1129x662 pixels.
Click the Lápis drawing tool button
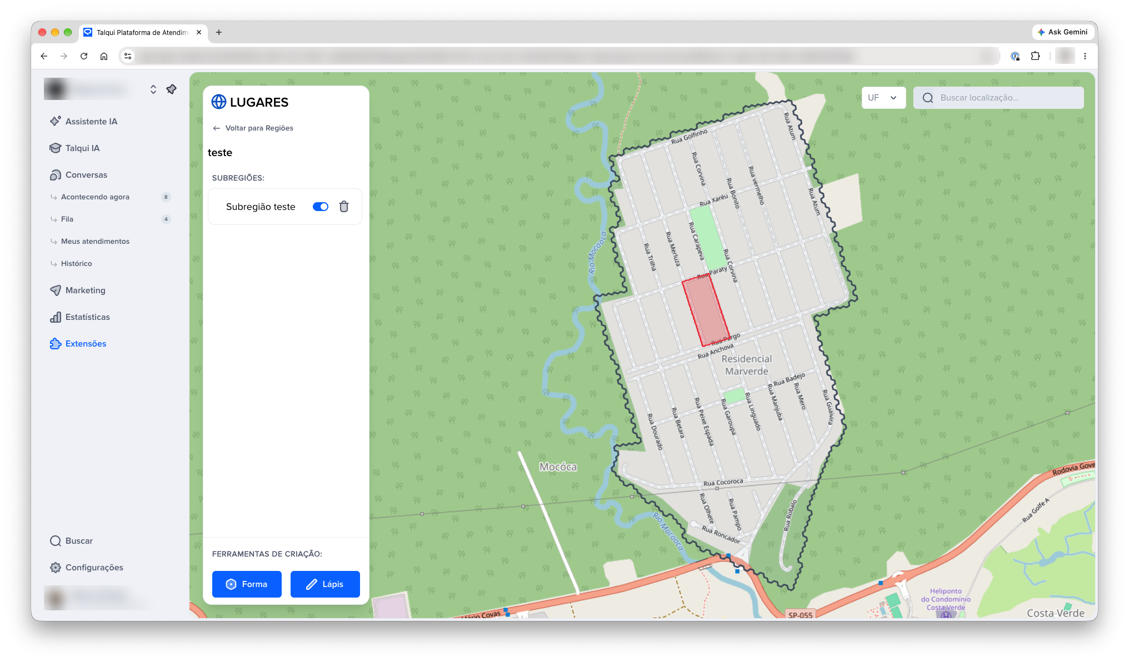pyautogui.click(x=325, y=584)
